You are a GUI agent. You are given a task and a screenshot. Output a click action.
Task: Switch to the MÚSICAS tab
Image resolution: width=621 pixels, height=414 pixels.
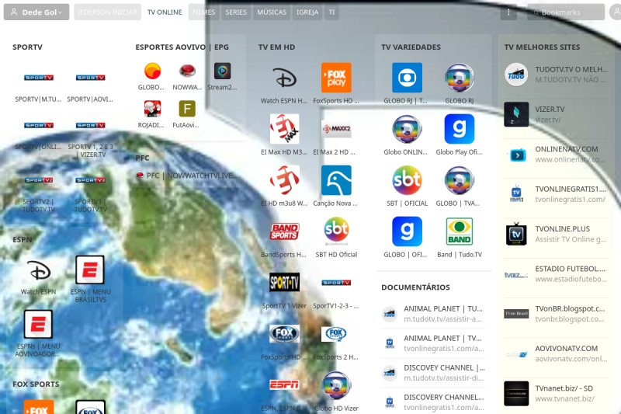272,12
